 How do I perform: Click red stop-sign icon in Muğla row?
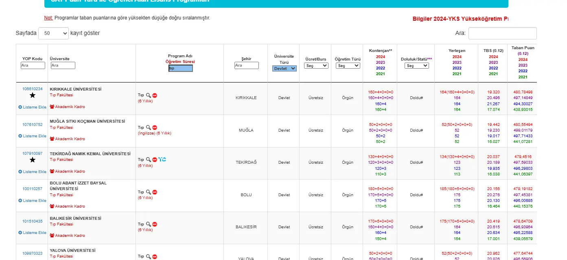[x=155, y=127]
